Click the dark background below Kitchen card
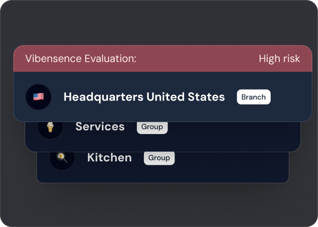The image size is (318, 227). tap(159, 204)
